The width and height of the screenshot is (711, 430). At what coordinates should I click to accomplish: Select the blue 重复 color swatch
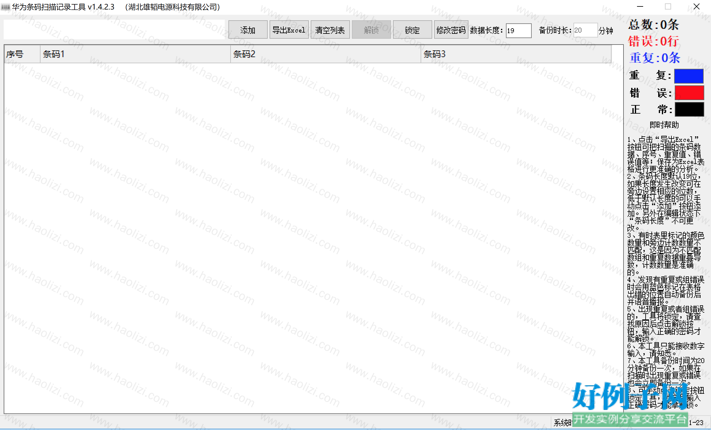coord(689,76)
